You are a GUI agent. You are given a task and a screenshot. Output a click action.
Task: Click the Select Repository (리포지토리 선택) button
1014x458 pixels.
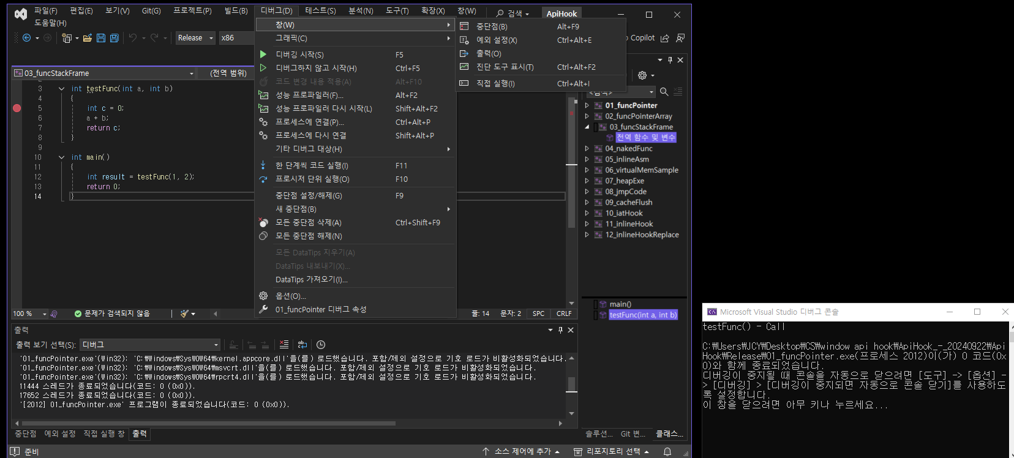pos(611,452)
